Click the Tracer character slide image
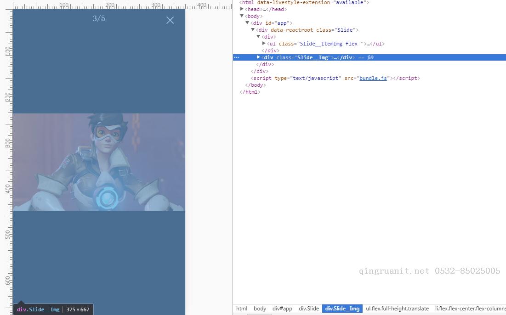The height and width of the screenshot is (315, 506). pyautogui.click(x=99, y=162)
